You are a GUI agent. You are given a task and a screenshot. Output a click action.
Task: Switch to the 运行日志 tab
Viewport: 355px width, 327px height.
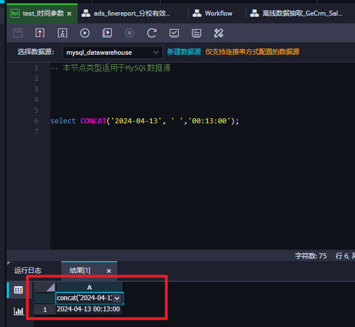click(x=28, y=271)
